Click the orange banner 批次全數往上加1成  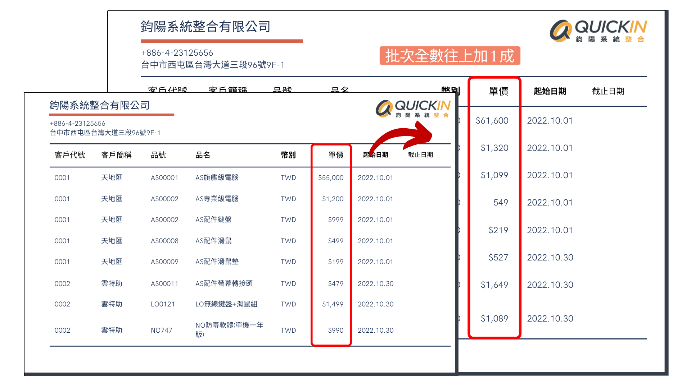(450, 56)
